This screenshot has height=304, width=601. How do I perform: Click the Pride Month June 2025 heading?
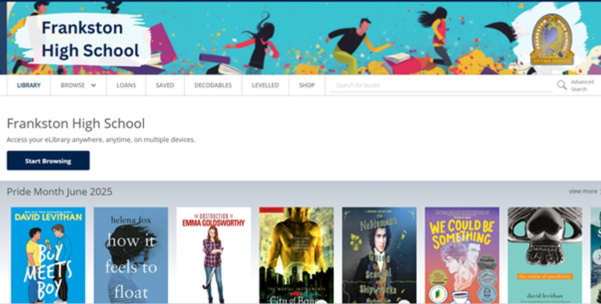tap(60, 191)
